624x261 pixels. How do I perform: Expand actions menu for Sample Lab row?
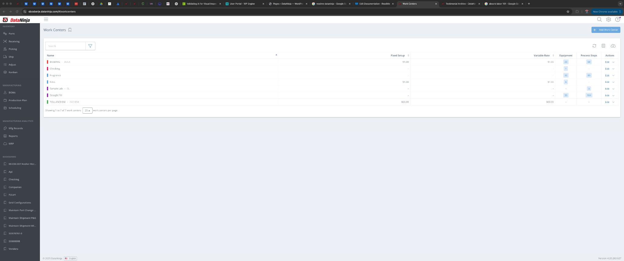click(x=613, y=89)
